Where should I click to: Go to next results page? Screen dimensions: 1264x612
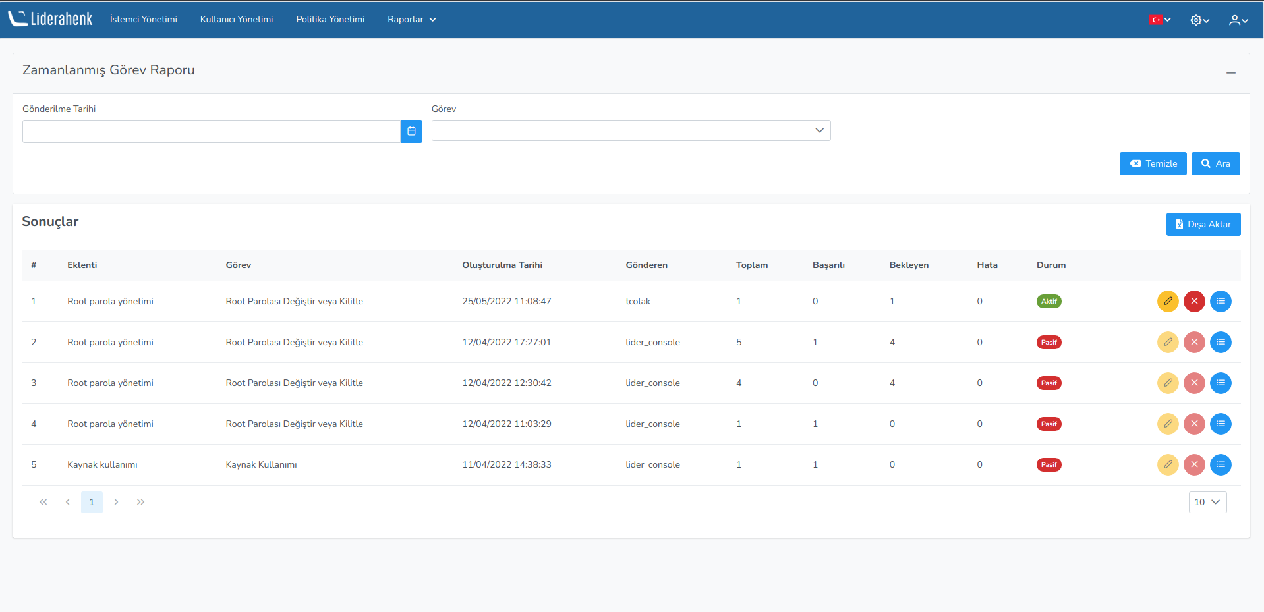(116, 502)
